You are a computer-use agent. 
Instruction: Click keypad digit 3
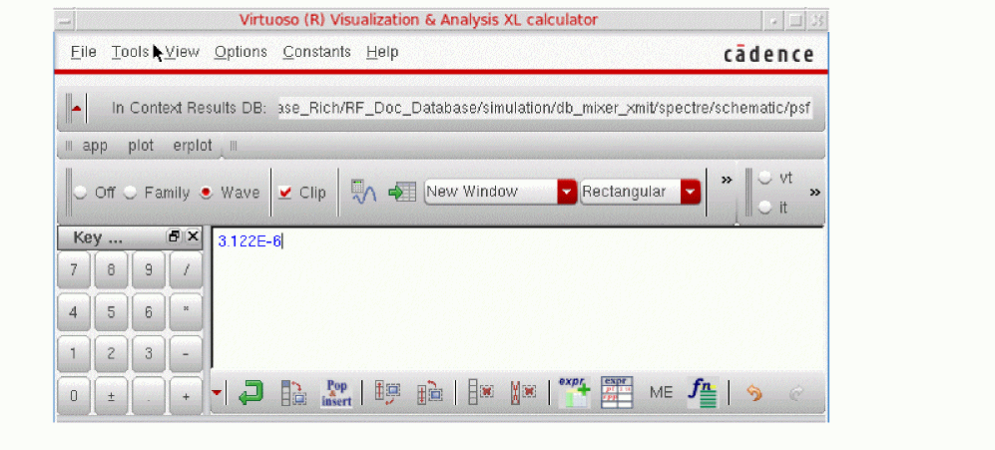pos(149,354)
